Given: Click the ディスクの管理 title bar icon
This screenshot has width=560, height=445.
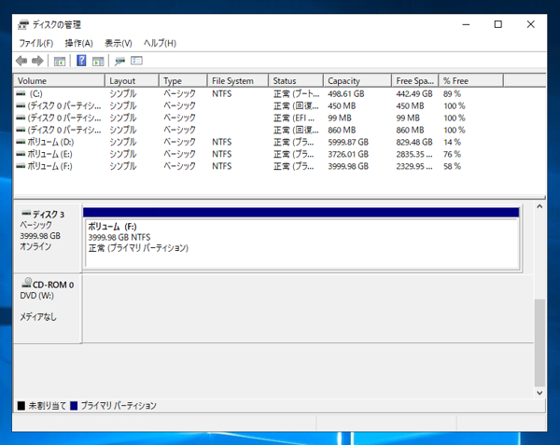Looking at the screenshot, I should click(x=23, y=24).
